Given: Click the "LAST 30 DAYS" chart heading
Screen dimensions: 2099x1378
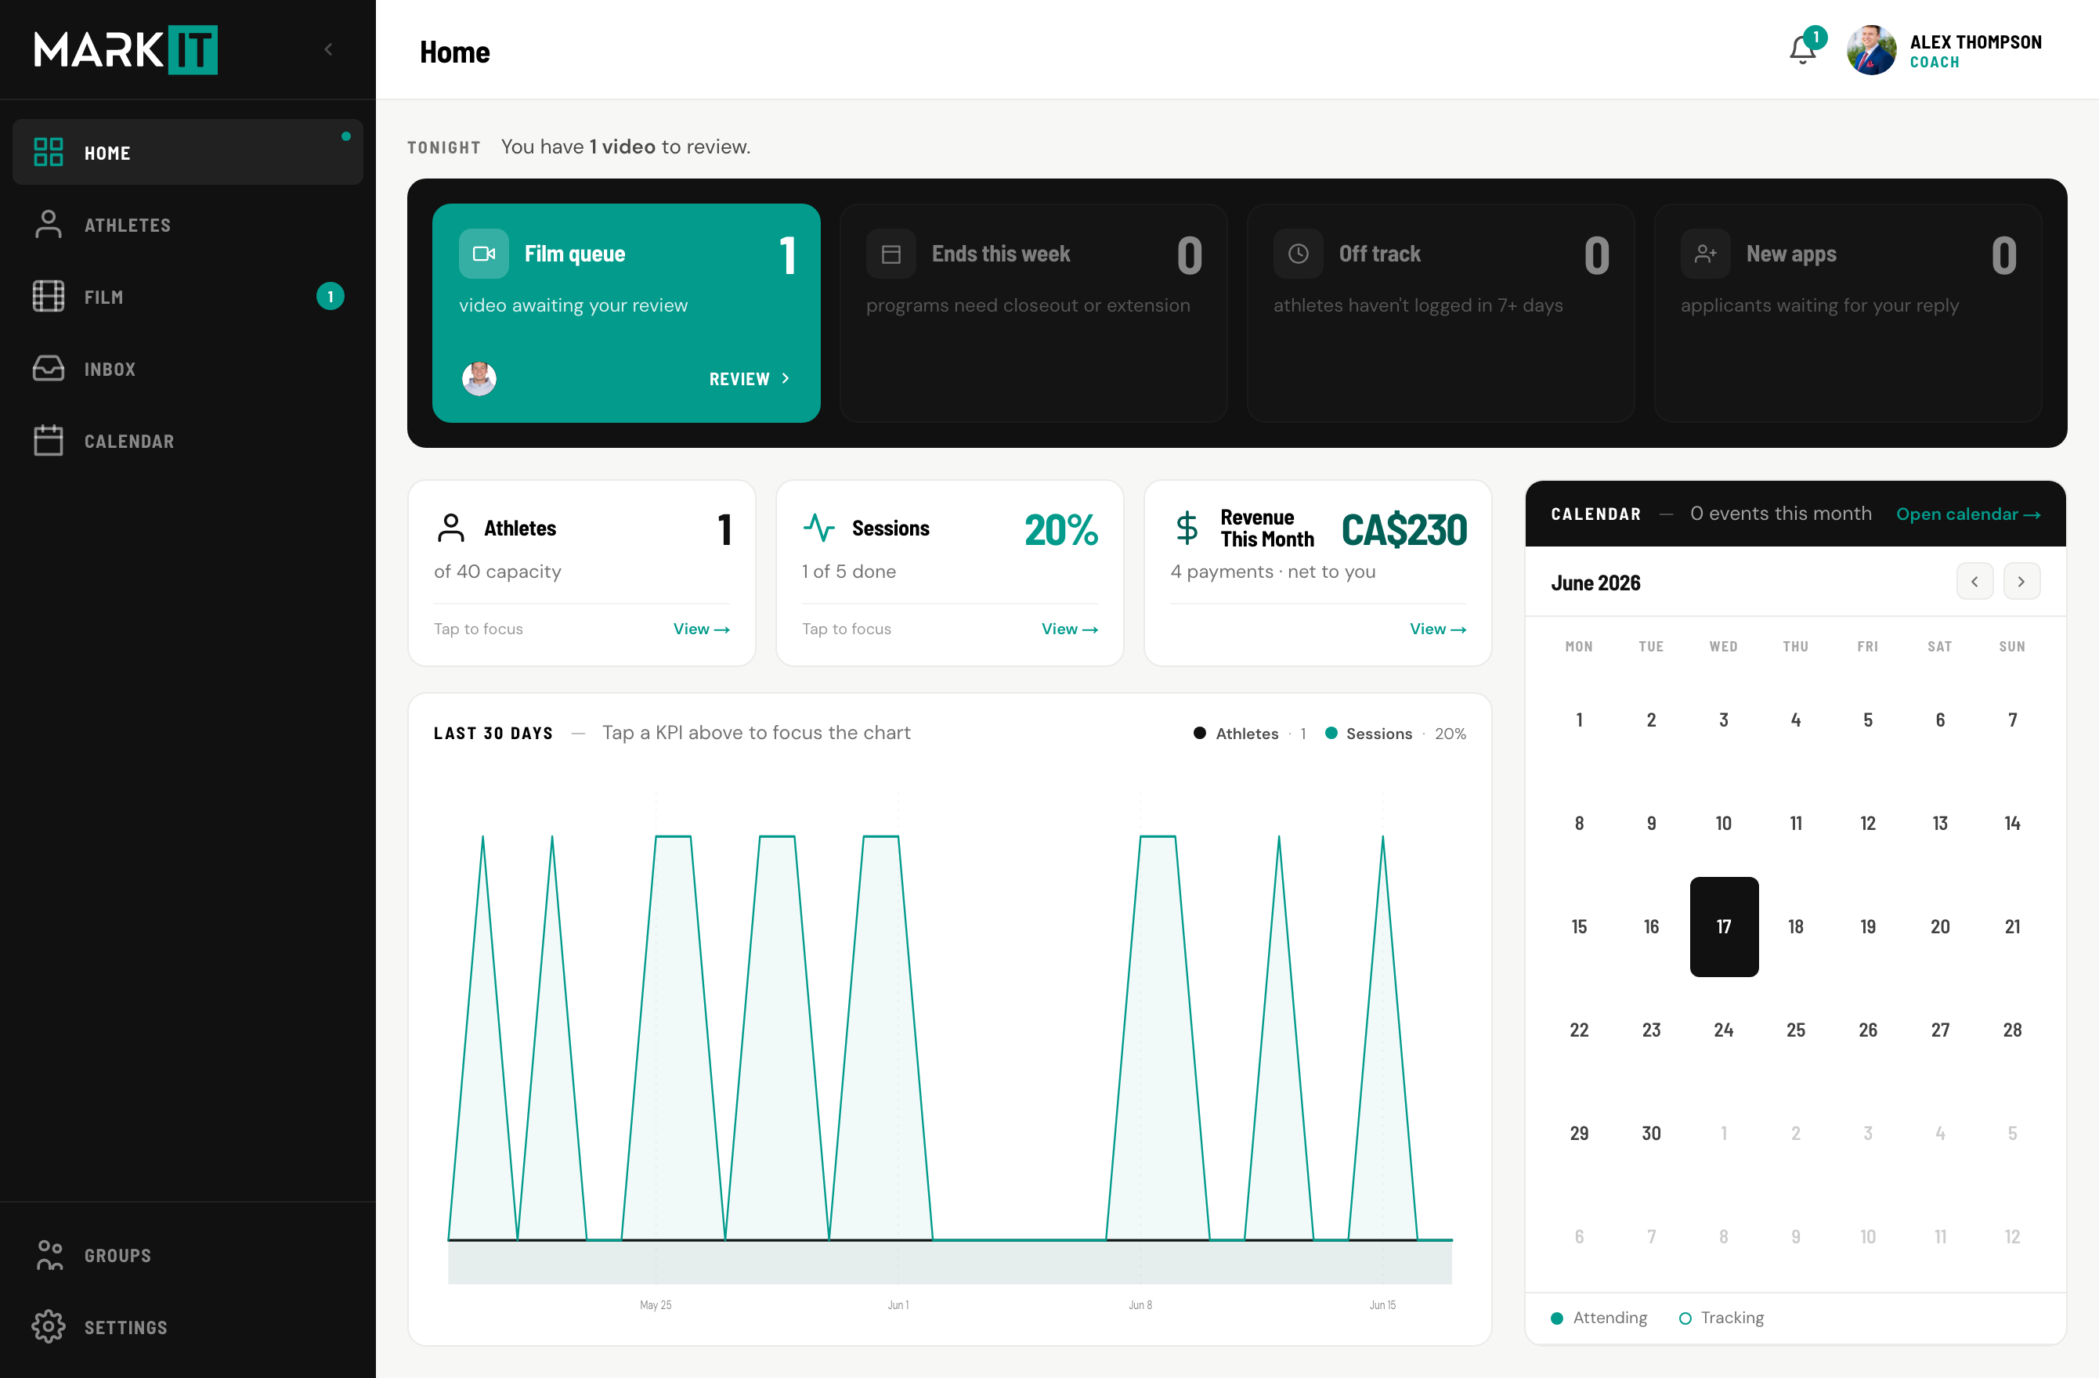Looking at the screenshot, I should pyautogui.click(x=493, y=734).
